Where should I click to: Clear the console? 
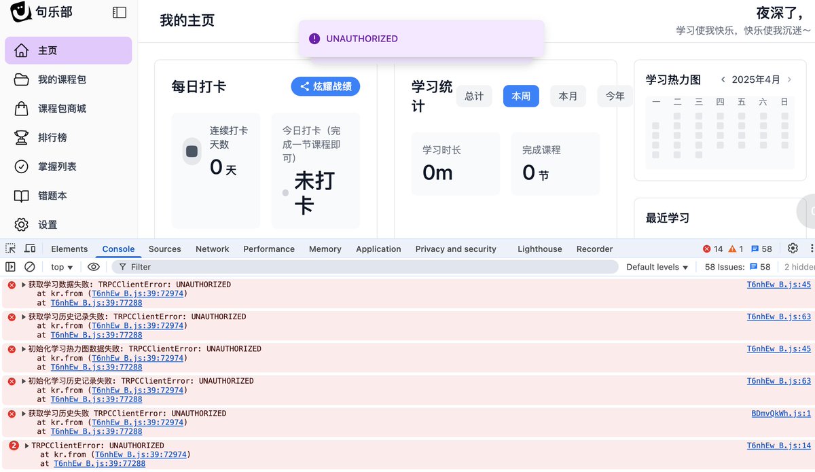(30, 267)
